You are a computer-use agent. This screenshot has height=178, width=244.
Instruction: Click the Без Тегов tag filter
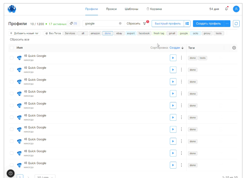[53, 33]
